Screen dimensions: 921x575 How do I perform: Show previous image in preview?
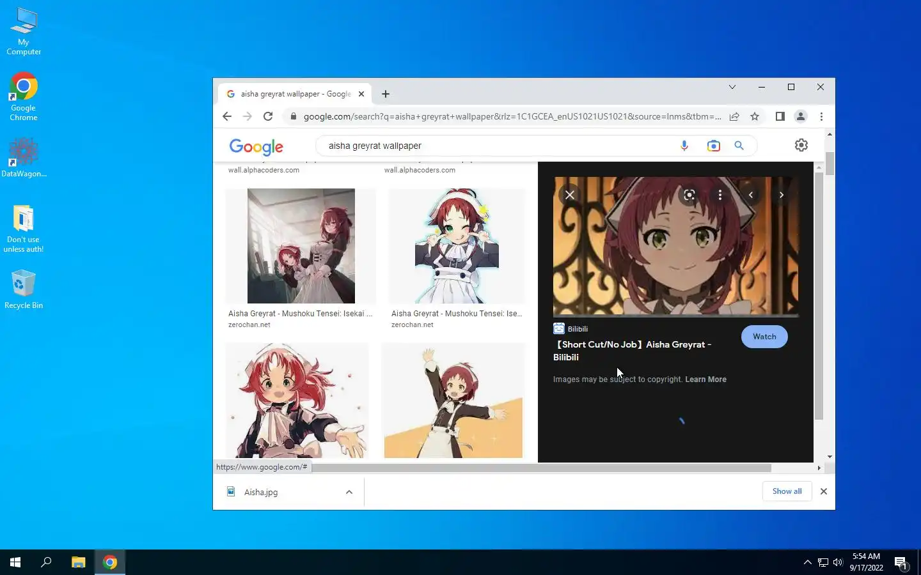point(751,195)
